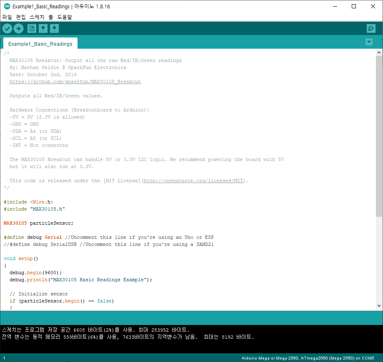Click the line number '1' in status bar

pyautogui.click(x=4, y=358)
